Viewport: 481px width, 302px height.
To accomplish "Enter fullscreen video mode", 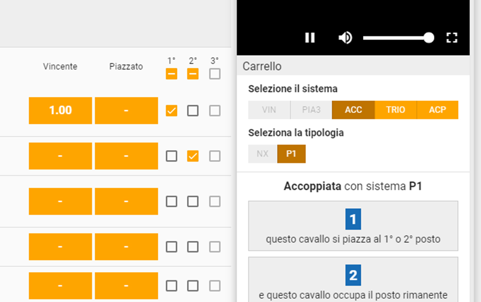I will 451,38.
